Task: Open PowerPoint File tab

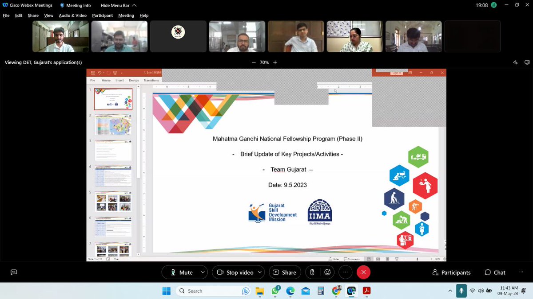Action: (x=93, y=80)
